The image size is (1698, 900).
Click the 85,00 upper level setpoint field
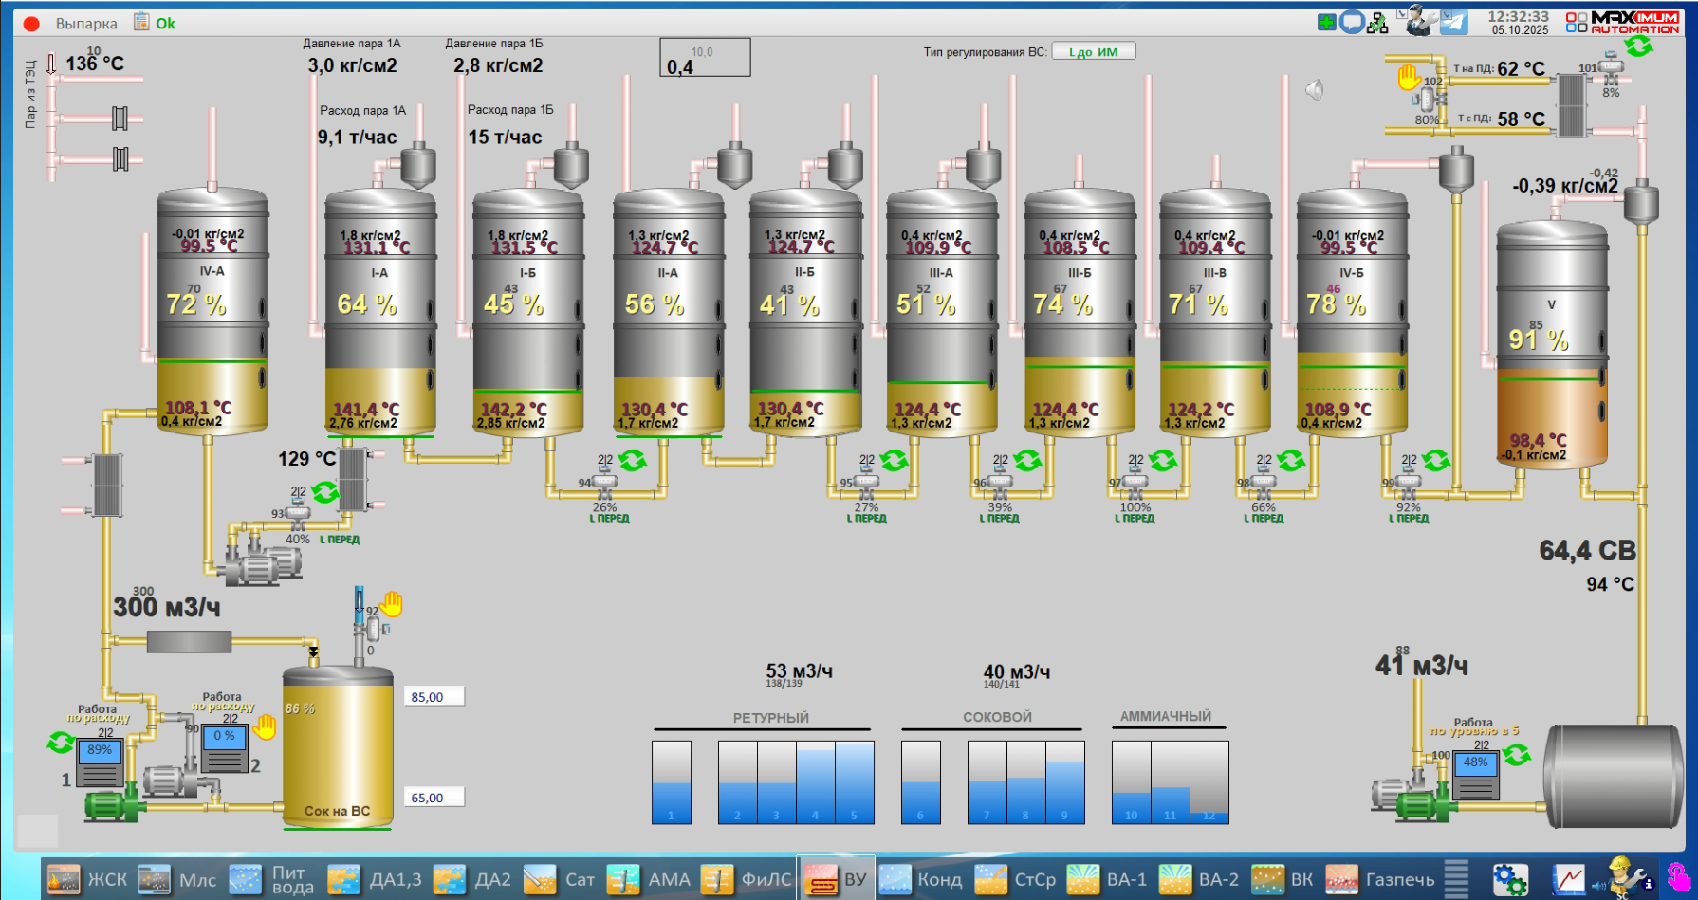click(x=434, y=697)
